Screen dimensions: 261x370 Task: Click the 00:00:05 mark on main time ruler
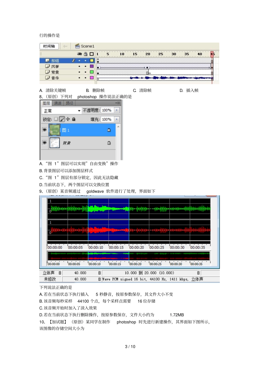(x=75, y=248)
